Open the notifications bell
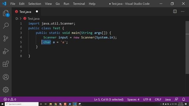 click(184, 99)
